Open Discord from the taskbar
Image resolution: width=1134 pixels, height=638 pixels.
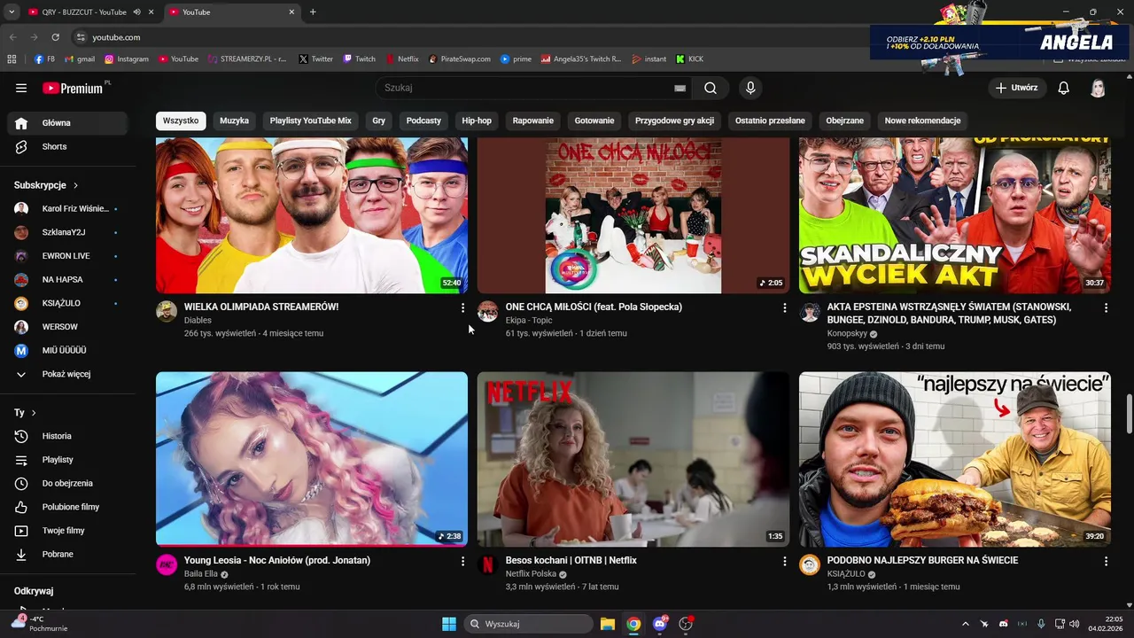coord(660,624)
